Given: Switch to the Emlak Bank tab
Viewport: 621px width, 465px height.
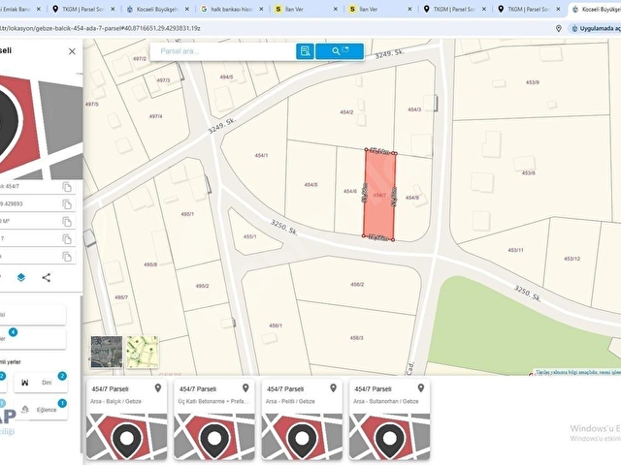Looking at the screenshot, I should (16, 9).
